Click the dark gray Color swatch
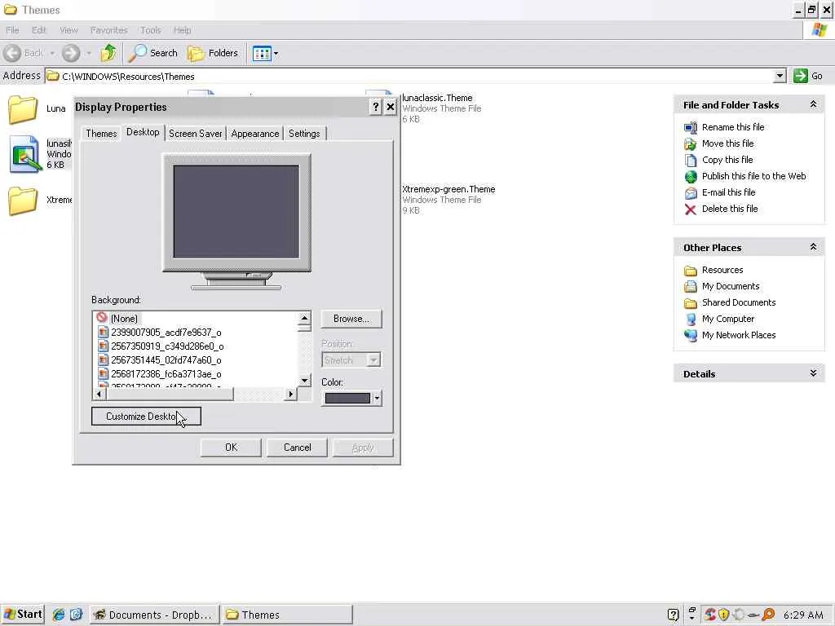Viewport: 835px width, 626px height. coord(347,398)
